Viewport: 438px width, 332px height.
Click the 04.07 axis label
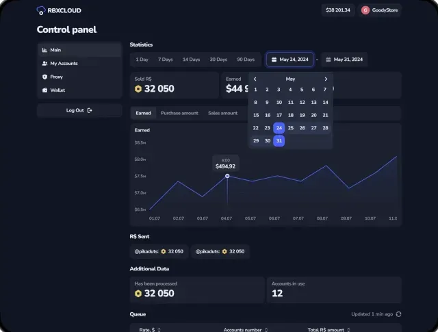227,218
